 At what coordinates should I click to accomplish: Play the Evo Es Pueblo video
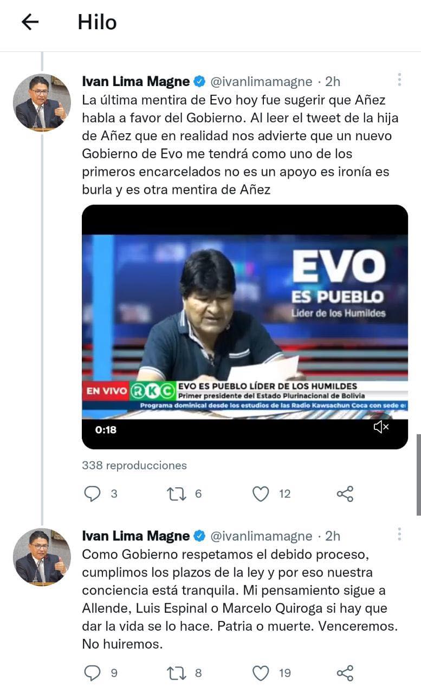(x=244, y=325)
